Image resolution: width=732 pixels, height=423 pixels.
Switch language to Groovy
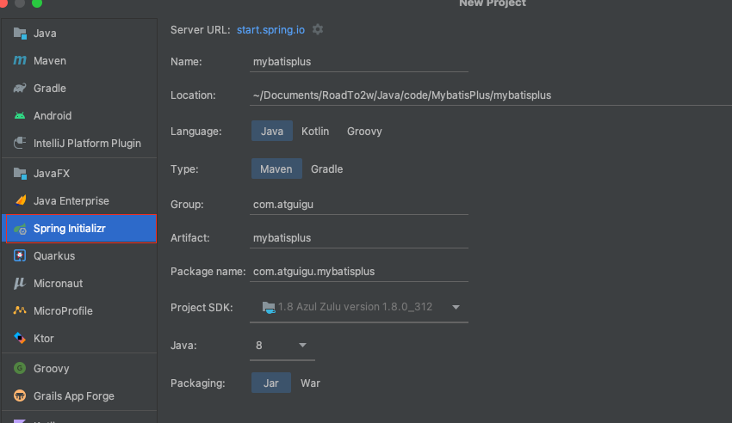click(x=364, y=131)
